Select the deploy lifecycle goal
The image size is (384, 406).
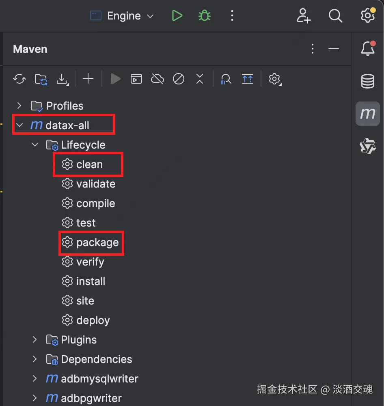tap(86, 321)
